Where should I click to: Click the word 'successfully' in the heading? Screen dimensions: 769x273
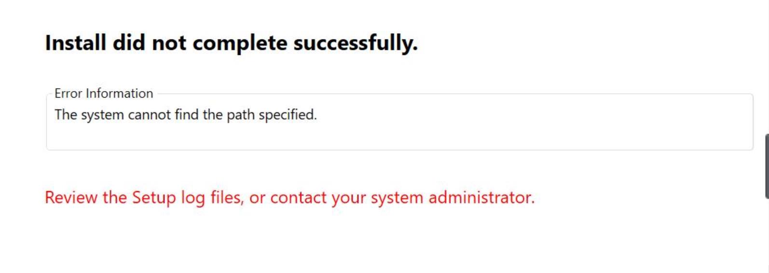tap(355, 43)
